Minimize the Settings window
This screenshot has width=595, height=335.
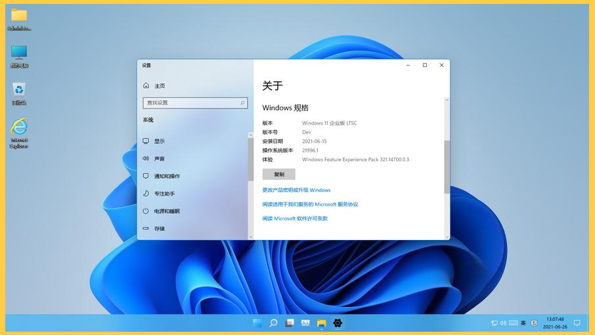click(408, 65)
